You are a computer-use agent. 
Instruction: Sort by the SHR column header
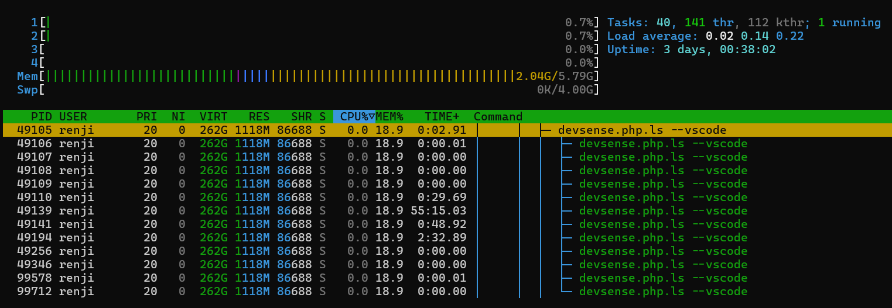301,116
